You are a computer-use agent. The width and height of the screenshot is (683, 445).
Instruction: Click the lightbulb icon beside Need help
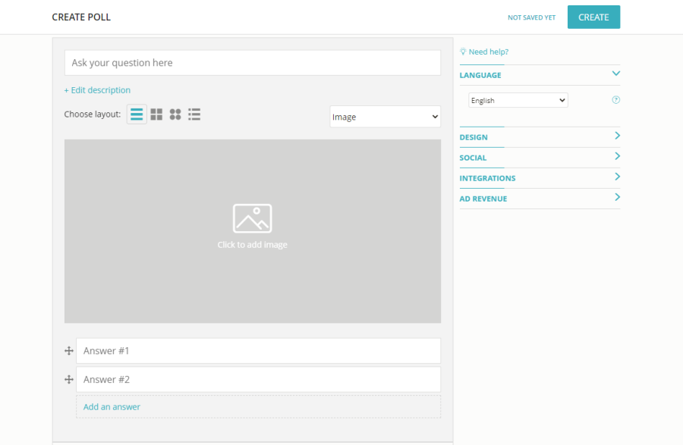click(463, 52)
